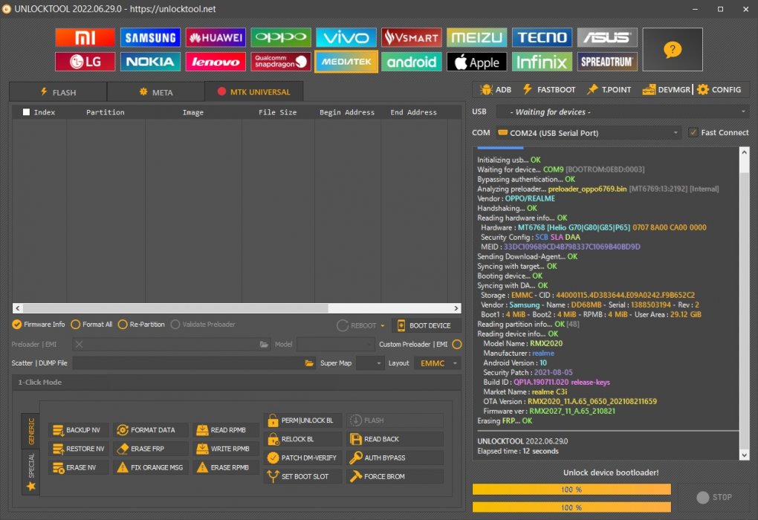Clear the Preloader EMI field X icon
Viewport: 758px width, 520px height.
point(80,344)
